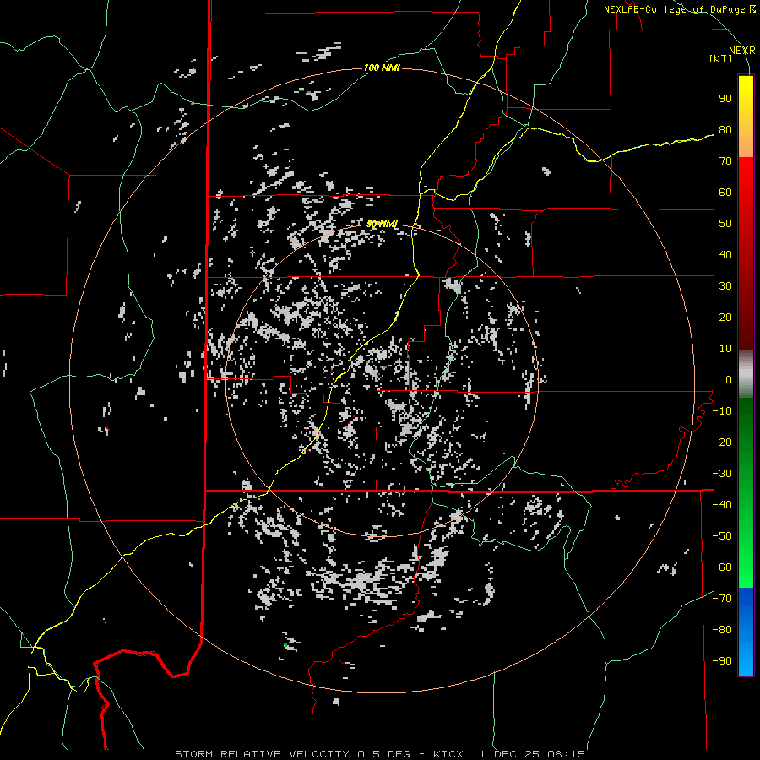
Task: Click the -20 value on the velocity scale
Action: tap(722, 442)
